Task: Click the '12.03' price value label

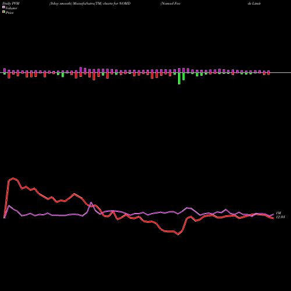Action: point(281,217)
